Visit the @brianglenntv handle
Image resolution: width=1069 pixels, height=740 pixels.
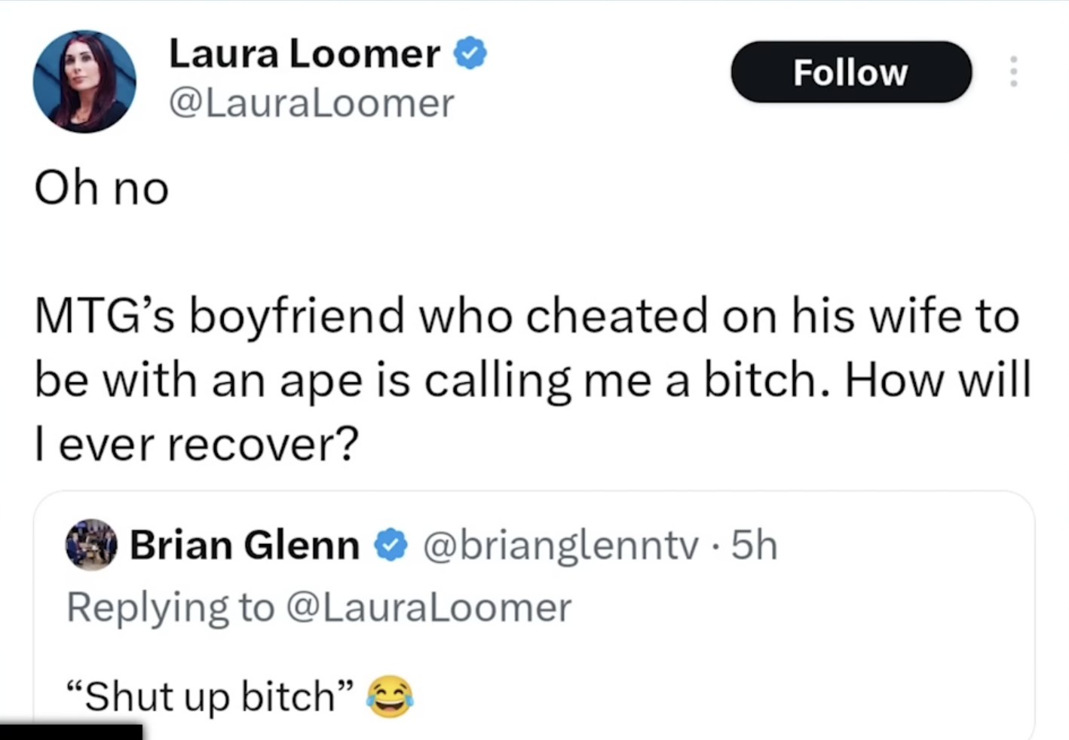click(x=560, y=545)
